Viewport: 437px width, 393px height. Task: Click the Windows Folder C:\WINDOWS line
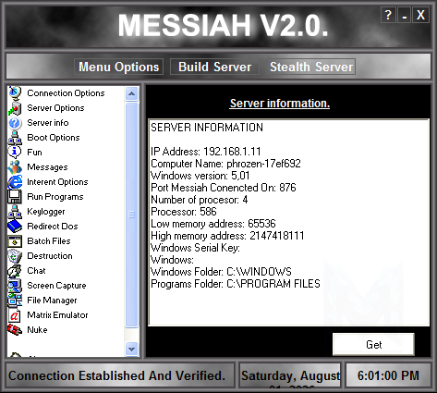coord(221,272)
